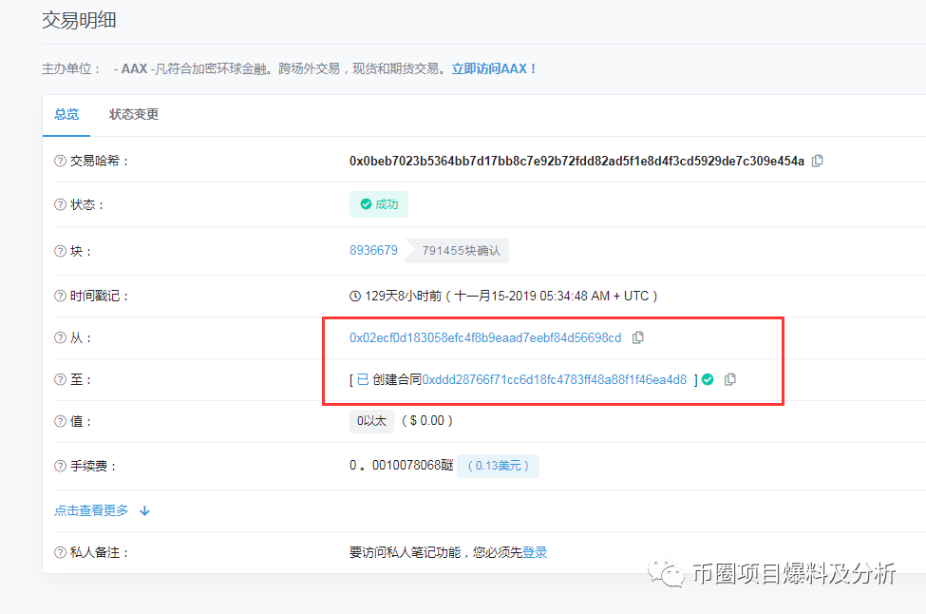Viewport: 926px width, 614px height.
Task: Click help icon beside 块
Action: click(x=60, y=251)
